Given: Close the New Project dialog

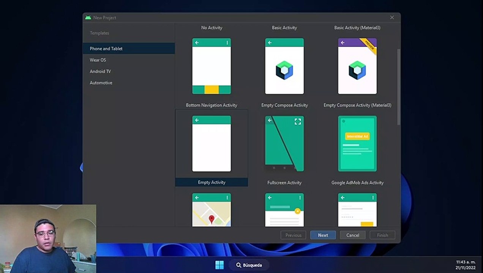Looking at the screenshot, I should pyautogui.click(x=392, y=17).
